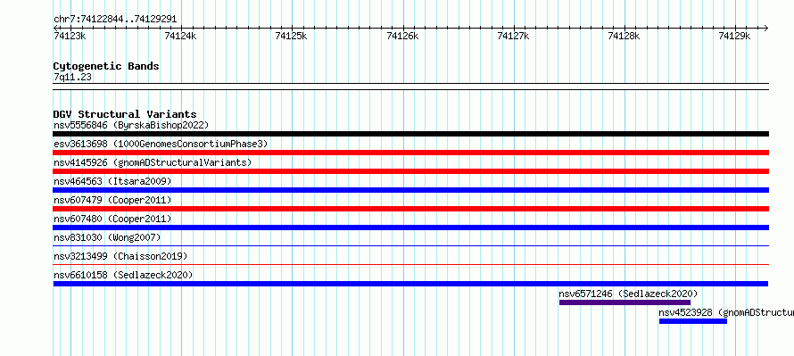Click the Cytogenetic Bands track title
Screen dimensions: 794x356
point(106,66)
